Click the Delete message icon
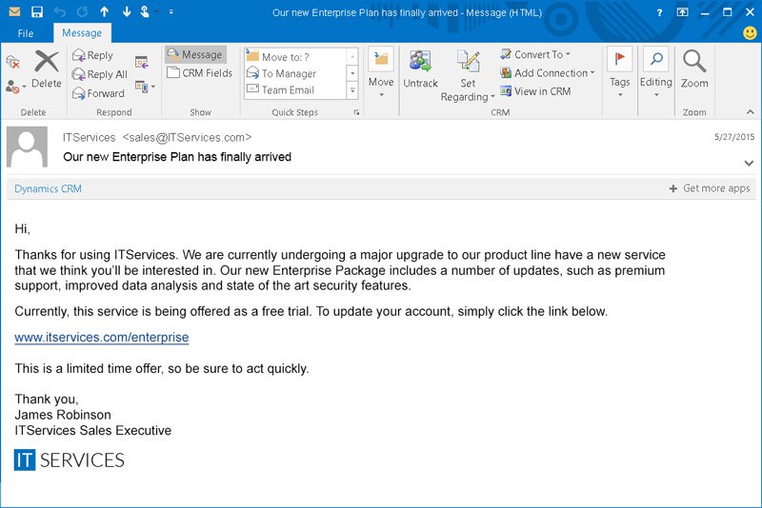This screenshot has width=762, height=508. (46, 65)
